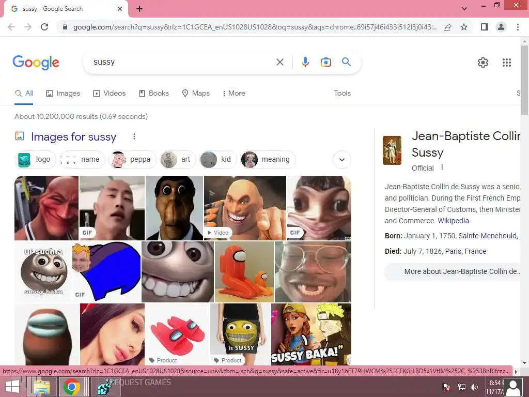This screenshot has width=529, height=397.
Task: Click the page vertical scrollbar thumb
Action: click(x=524, y=80)
